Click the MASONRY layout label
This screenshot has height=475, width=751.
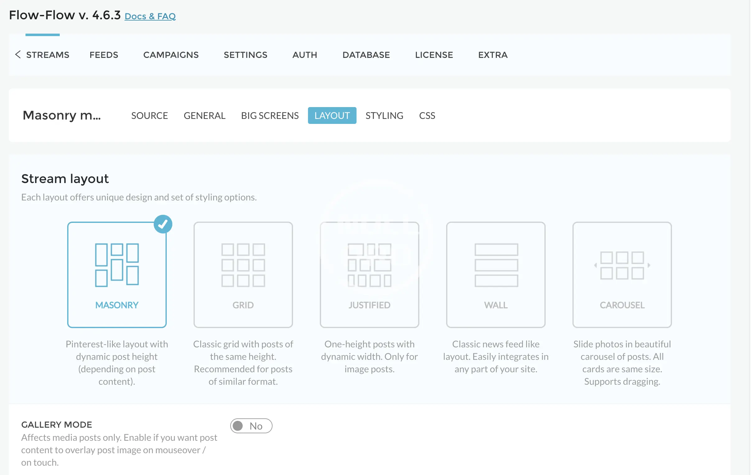[x=117, y=305]
